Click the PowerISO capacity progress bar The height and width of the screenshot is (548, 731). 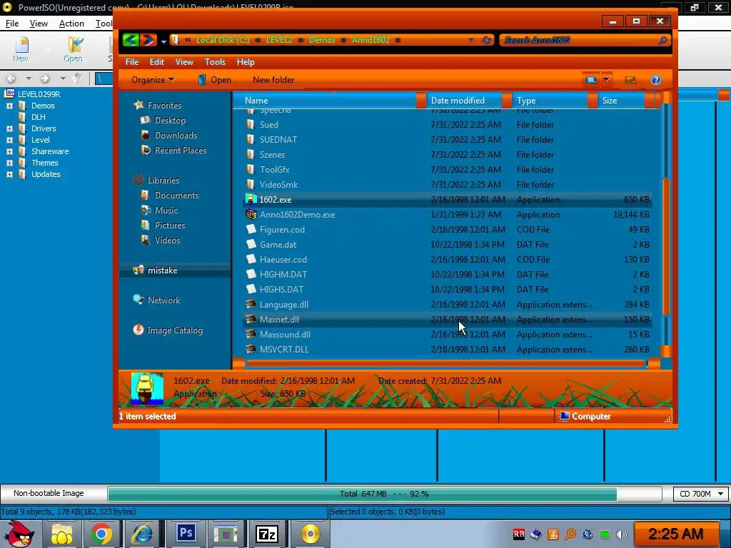point(385,494)
